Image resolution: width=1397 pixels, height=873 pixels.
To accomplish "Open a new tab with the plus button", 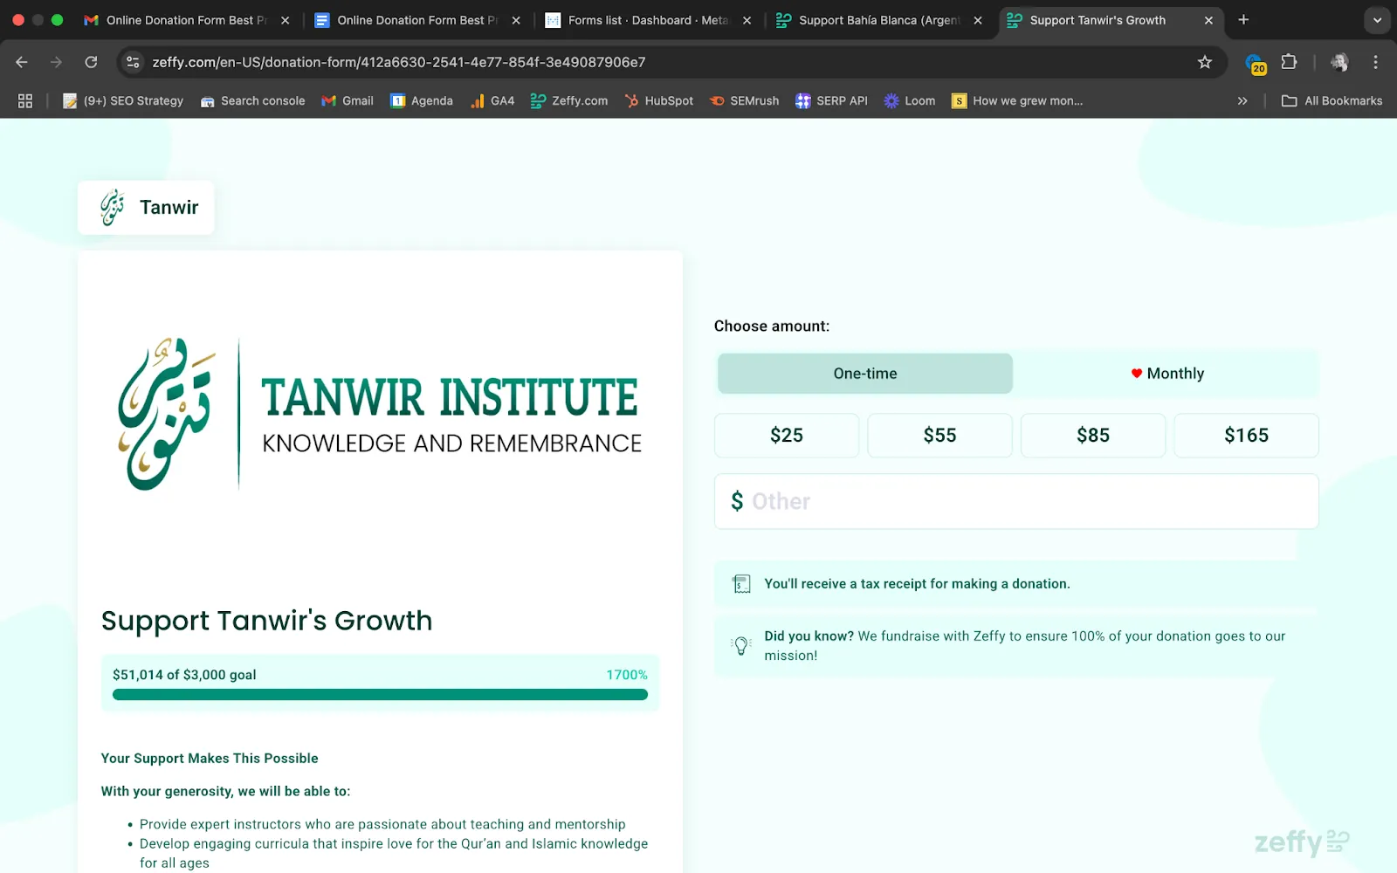I will [x=1243, y=20].
